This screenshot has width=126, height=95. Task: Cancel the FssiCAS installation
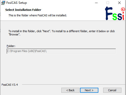point(112,90)
